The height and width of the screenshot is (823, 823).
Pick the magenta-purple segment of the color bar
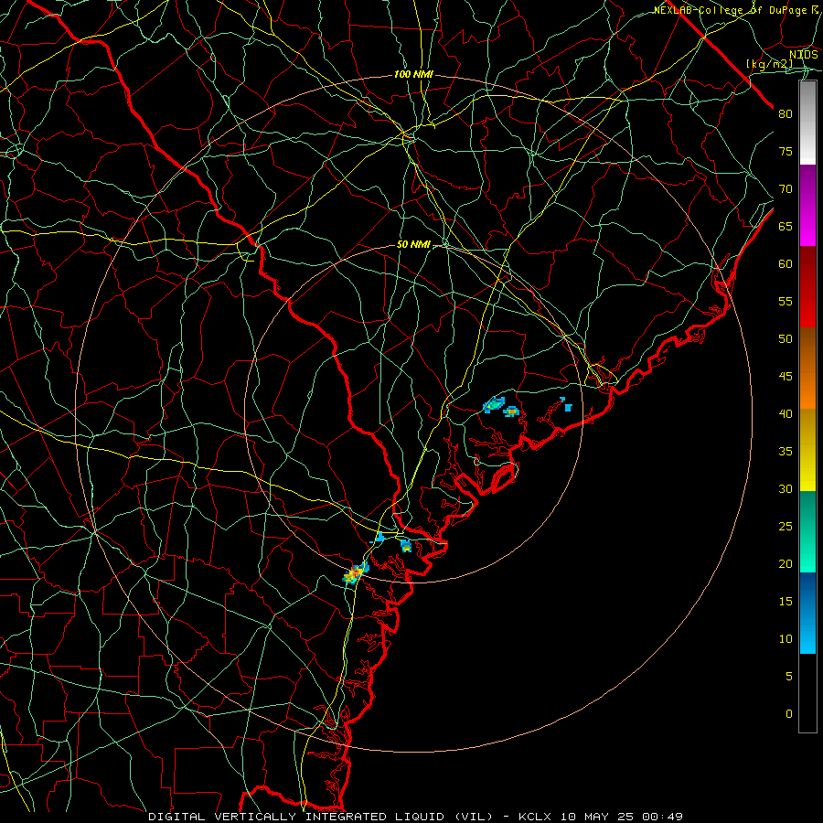point(807,205)
